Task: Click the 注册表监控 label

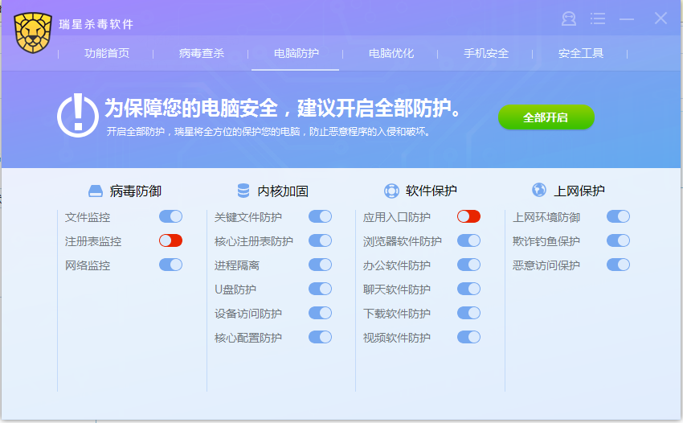Action: click(93, 241)
